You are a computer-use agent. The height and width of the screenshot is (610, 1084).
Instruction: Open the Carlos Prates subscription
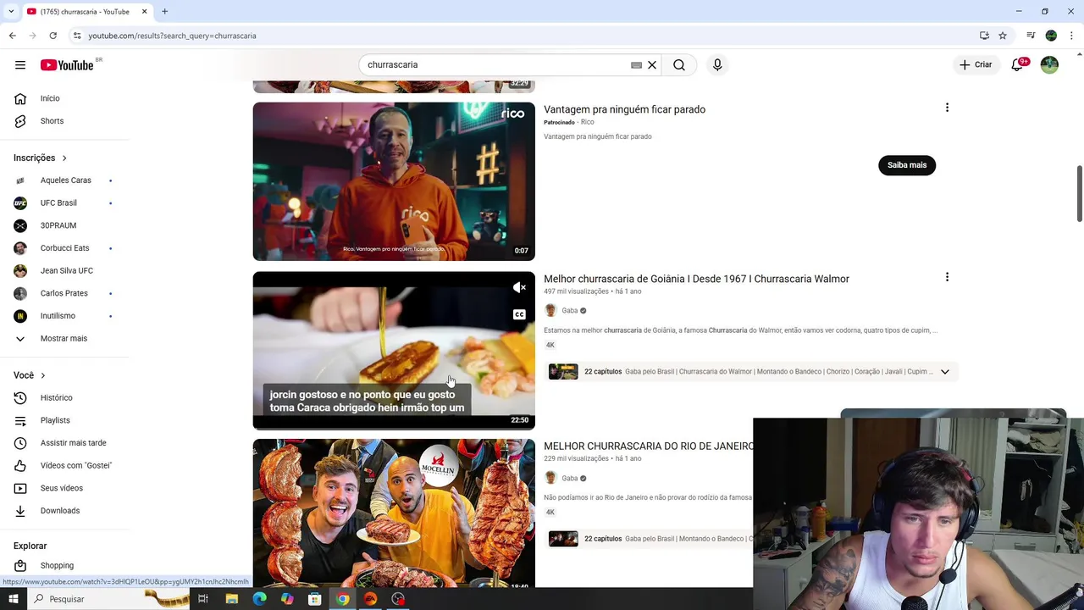(64, 294)
